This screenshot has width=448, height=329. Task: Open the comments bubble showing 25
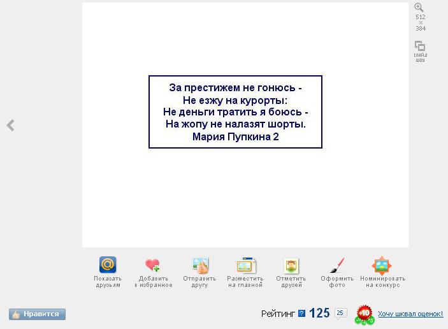pos(341,313)
